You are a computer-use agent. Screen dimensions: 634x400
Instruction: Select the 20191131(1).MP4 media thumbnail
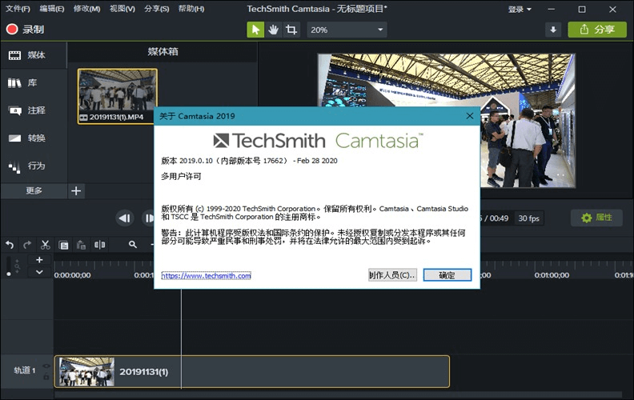117,96
